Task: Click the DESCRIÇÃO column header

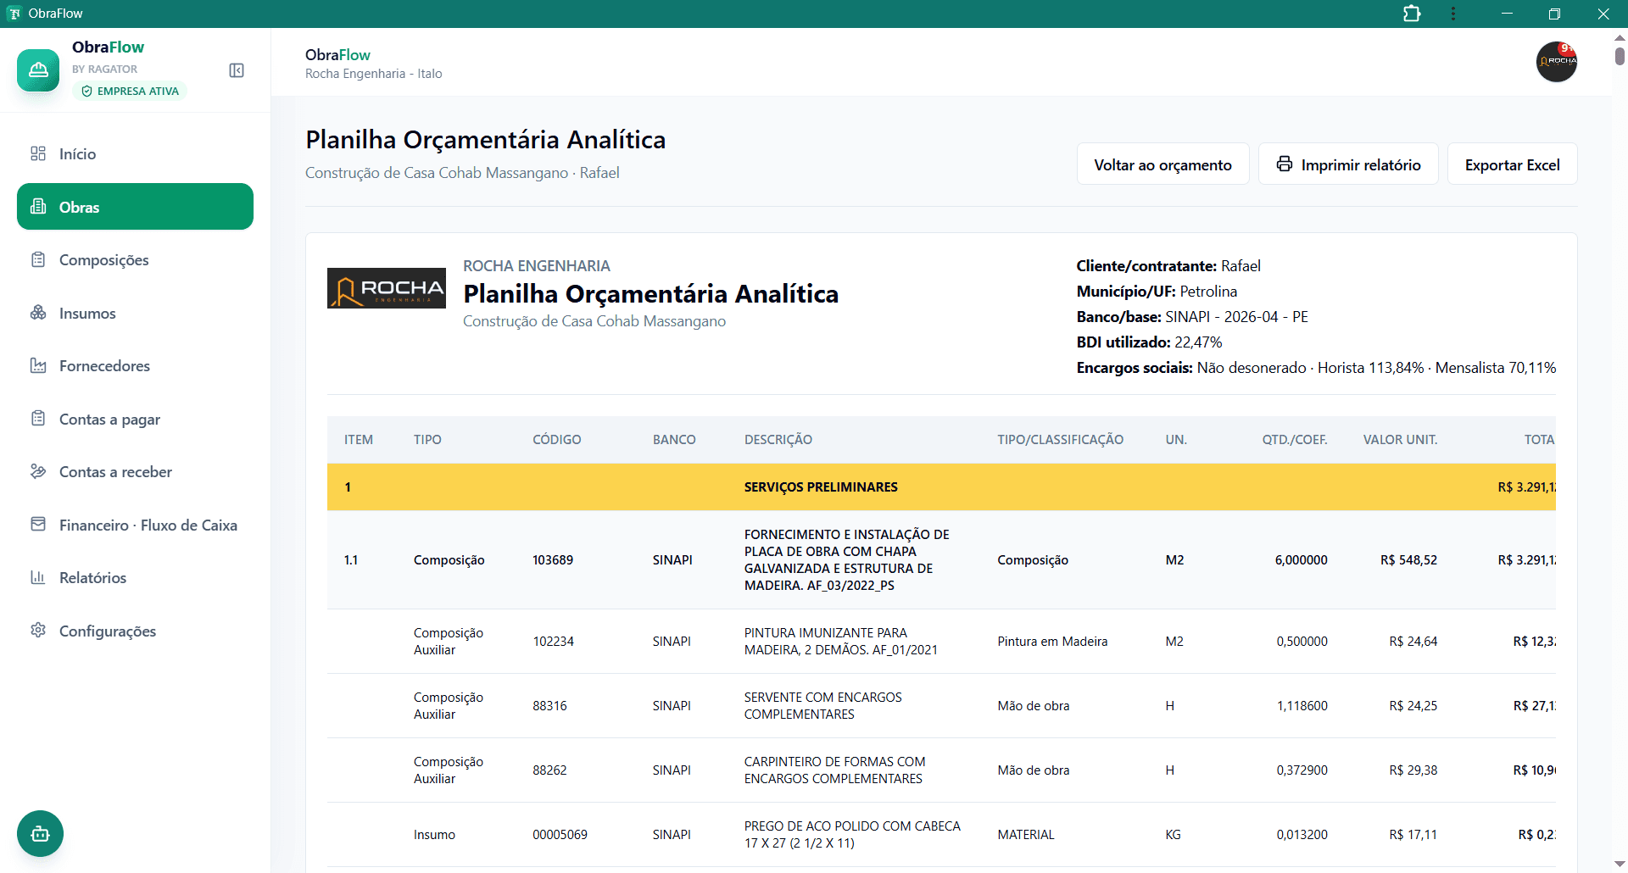Action: click(778, 439)
